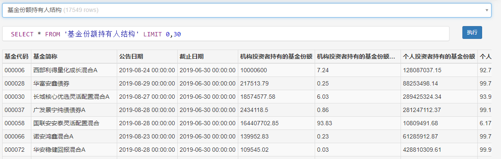This screenshot has height=159, width=501.
Task: Click the 2019-08-24 00:00:00 date cell
Action: click(x=147, y=70)
